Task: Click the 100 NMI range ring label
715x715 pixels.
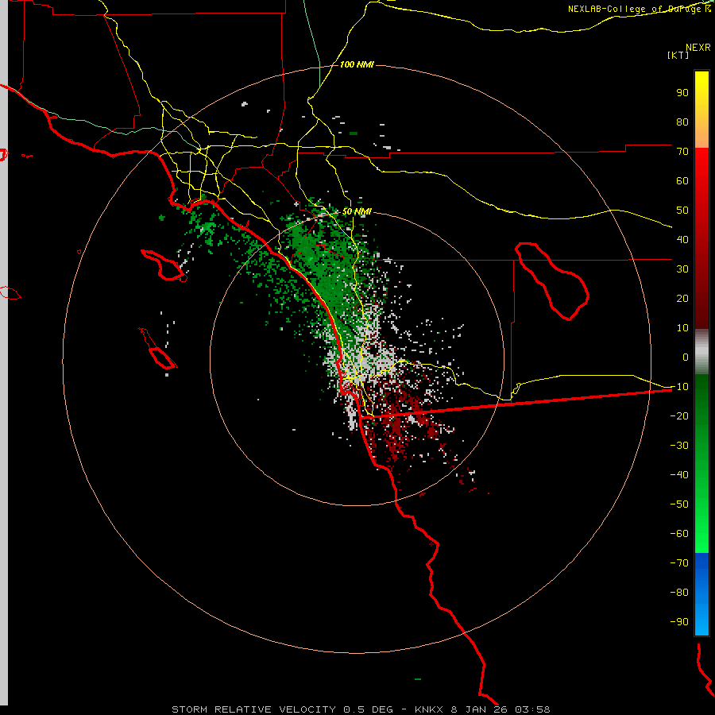Action: 357,65
